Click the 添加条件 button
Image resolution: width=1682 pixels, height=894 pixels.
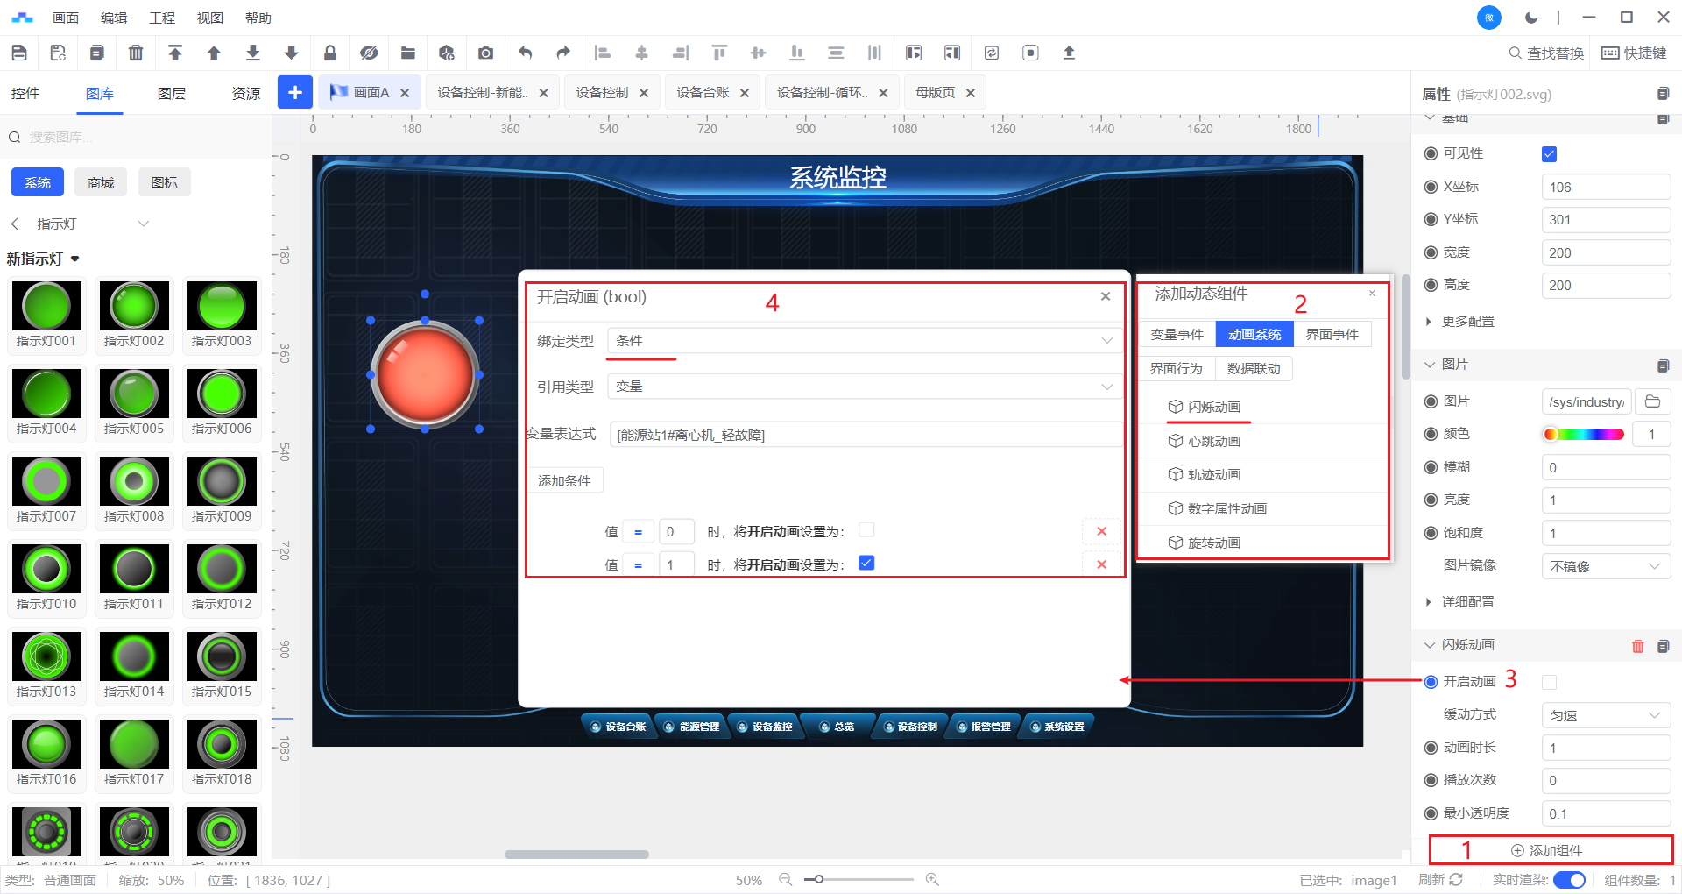click(564, 481)
